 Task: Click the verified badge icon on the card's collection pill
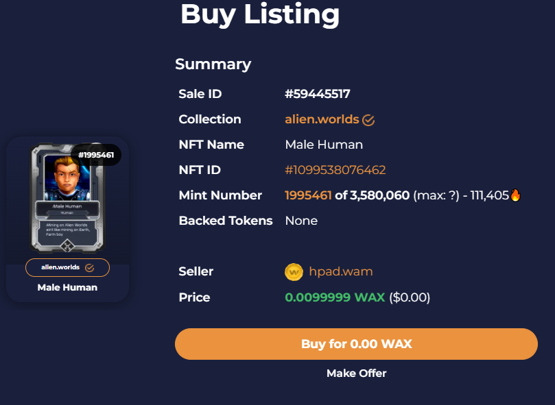(x=89, y=267)
